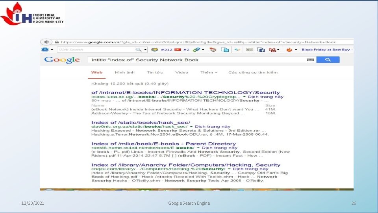Click the slide date 12/20/2021

point(33,203)
